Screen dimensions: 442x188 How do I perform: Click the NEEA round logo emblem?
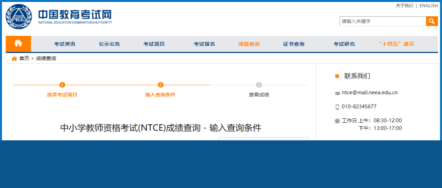[19, 16]
